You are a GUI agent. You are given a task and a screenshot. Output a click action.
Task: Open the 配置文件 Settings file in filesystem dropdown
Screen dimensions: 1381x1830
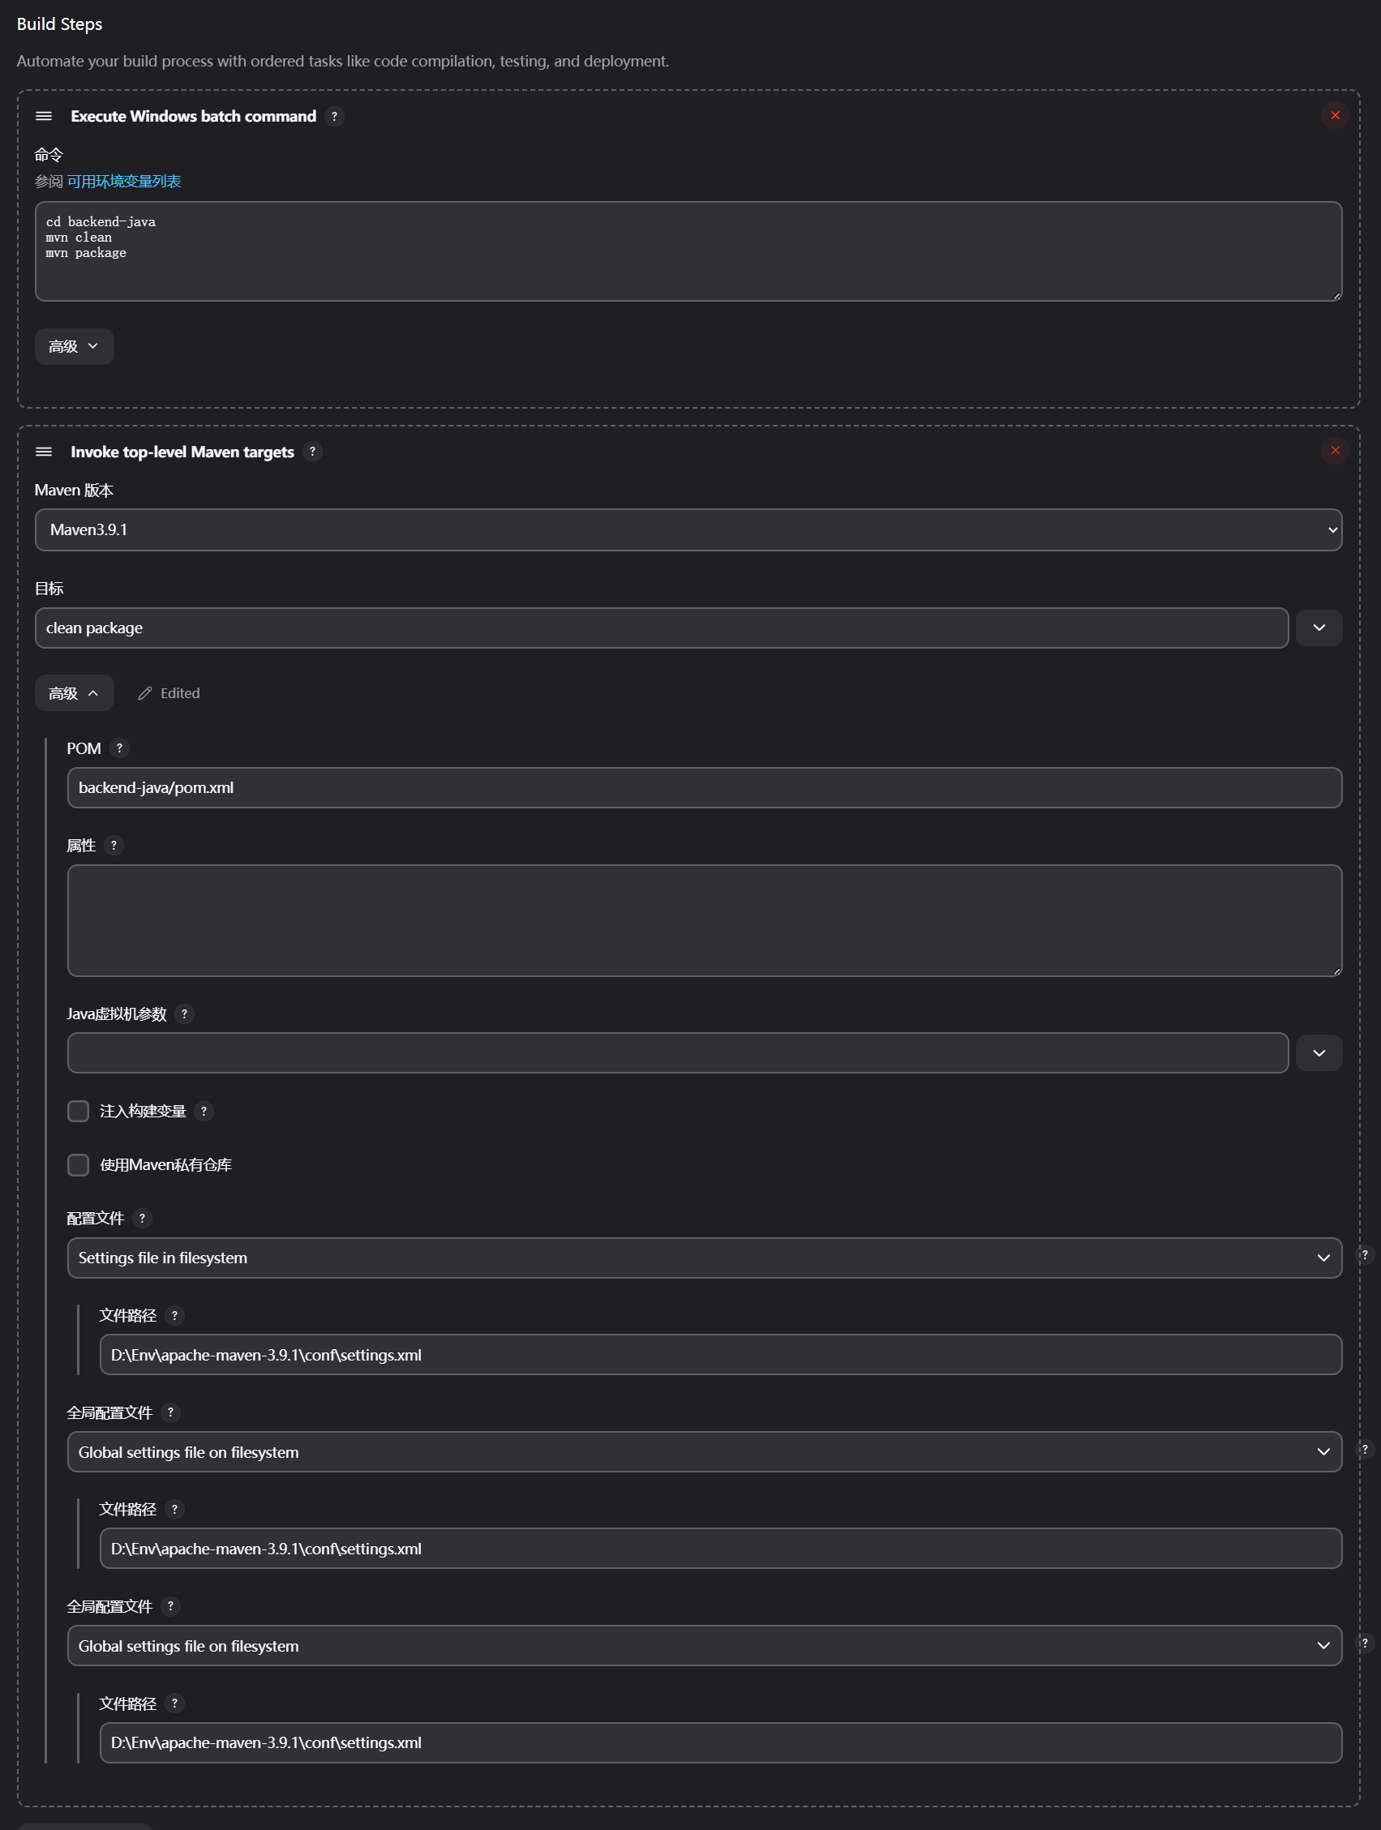point(704,1258)
